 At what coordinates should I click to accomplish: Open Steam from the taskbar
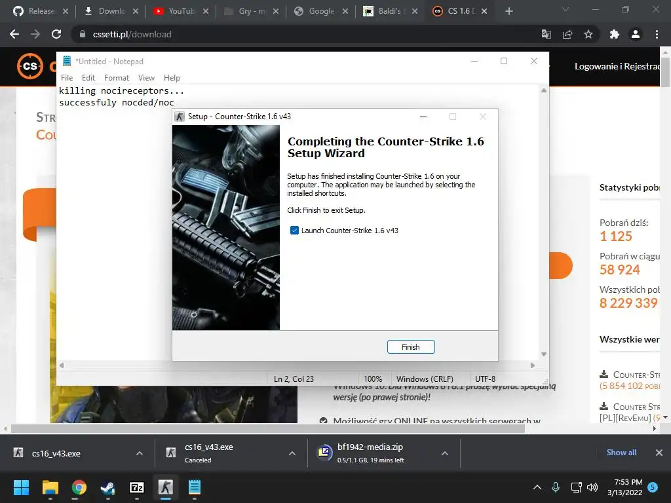(x=108, y=487)
